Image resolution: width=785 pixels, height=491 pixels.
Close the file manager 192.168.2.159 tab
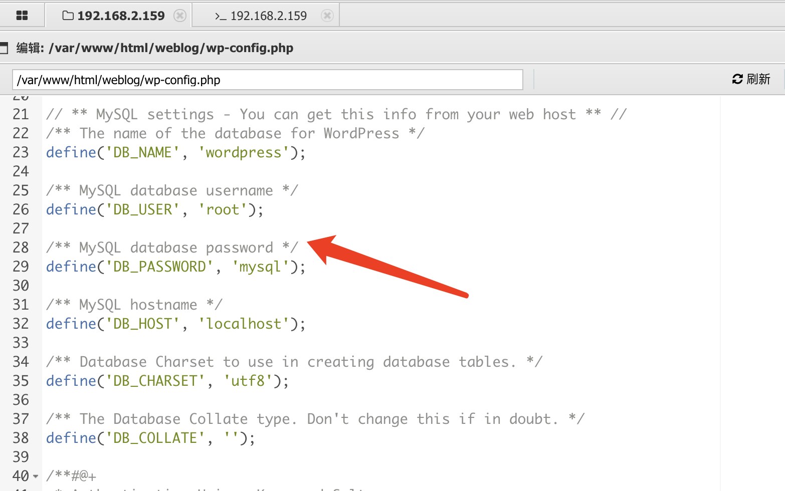coord(179,16)
